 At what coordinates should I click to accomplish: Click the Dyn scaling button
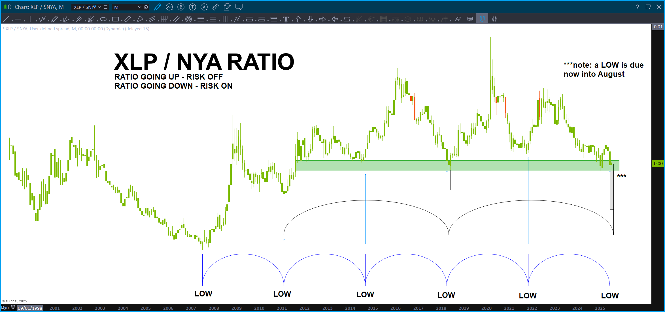click(x=5, y=308)
